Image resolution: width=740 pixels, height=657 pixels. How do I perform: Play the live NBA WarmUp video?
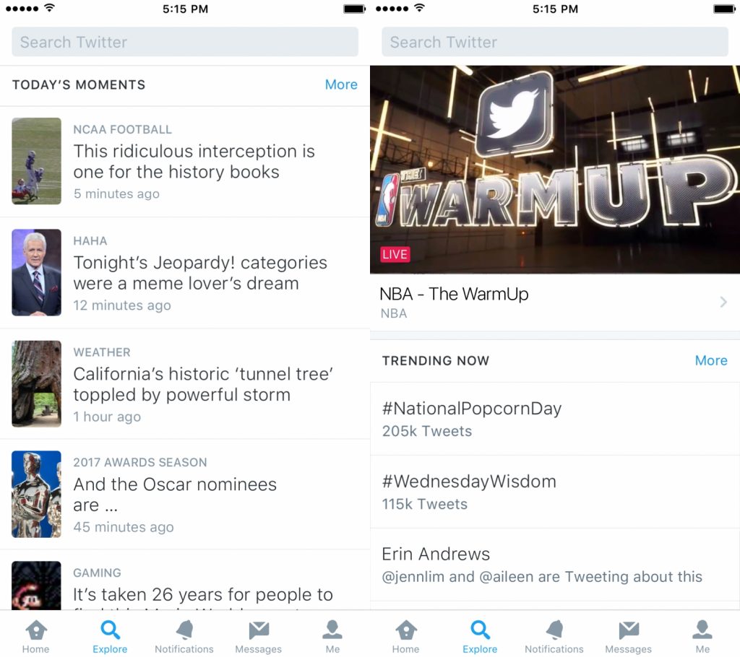[x=555, y=170]
